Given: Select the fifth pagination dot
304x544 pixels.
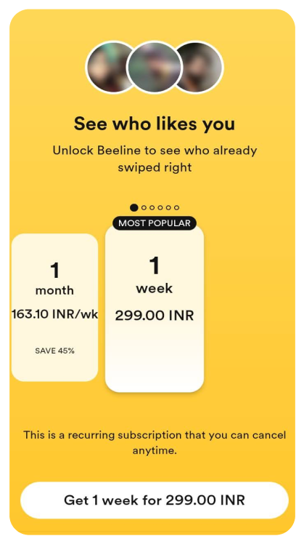Looking at the screenshot, I should [x=168, y=208].
